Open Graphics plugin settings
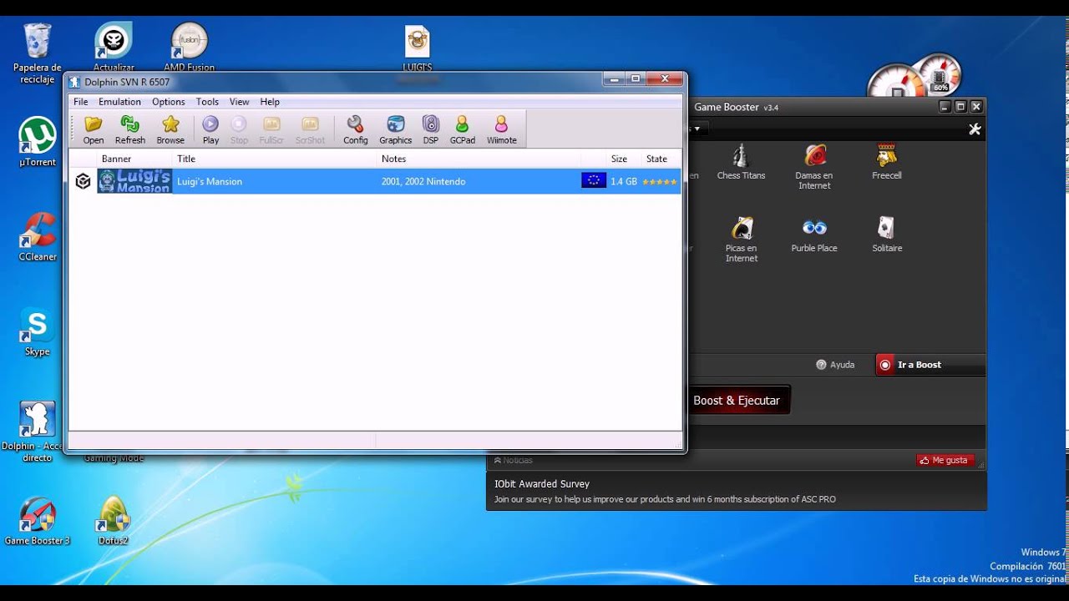1069x601 pixels. tap(395, 130)
